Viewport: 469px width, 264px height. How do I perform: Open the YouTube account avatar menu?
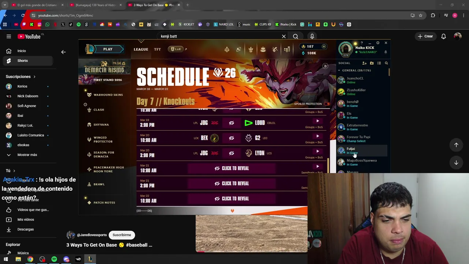pos(458,36)
